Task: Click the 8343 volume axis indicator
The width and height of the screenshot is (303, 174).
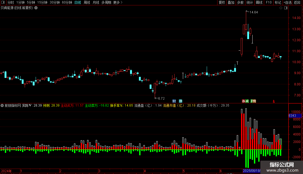Action: (295, 116)
